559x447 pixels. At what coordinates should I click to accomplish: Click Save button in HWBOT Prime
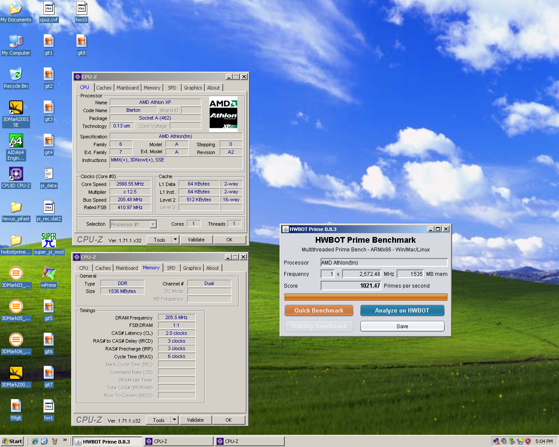402,326
